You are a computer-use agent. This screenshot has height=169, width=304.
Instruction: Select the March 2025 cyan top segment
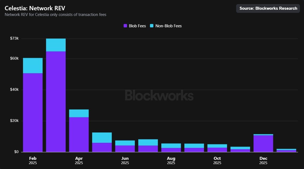[56, 45]
